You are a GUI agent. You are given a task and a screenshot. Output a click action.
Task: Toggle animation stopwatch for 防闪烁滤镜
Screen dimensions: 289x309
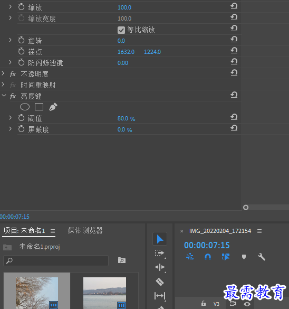pos(21,62)
